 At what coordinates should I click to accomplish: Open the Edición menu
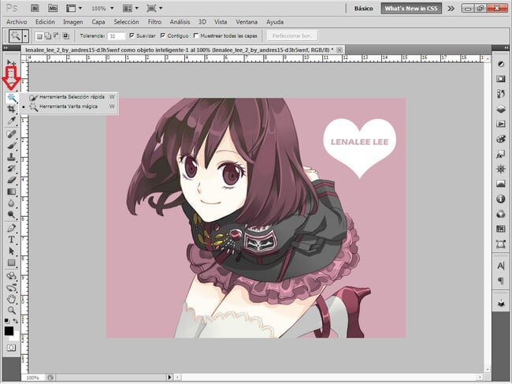click(x=45, y=22)
